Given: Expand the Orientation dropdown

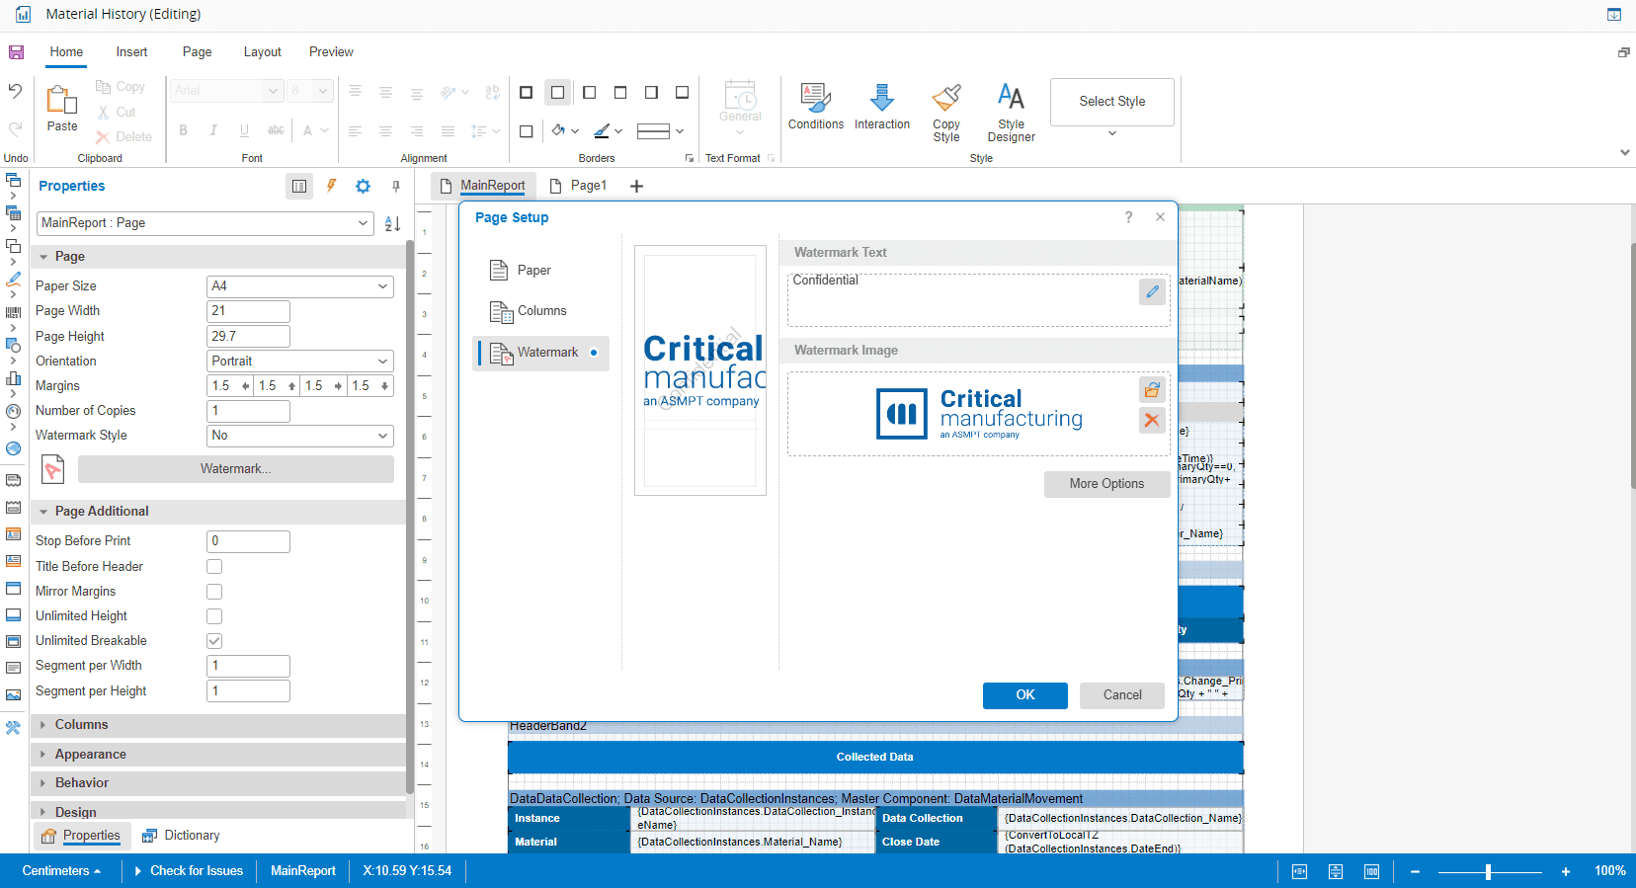Looking at the screenshot, I should [300, 362].
